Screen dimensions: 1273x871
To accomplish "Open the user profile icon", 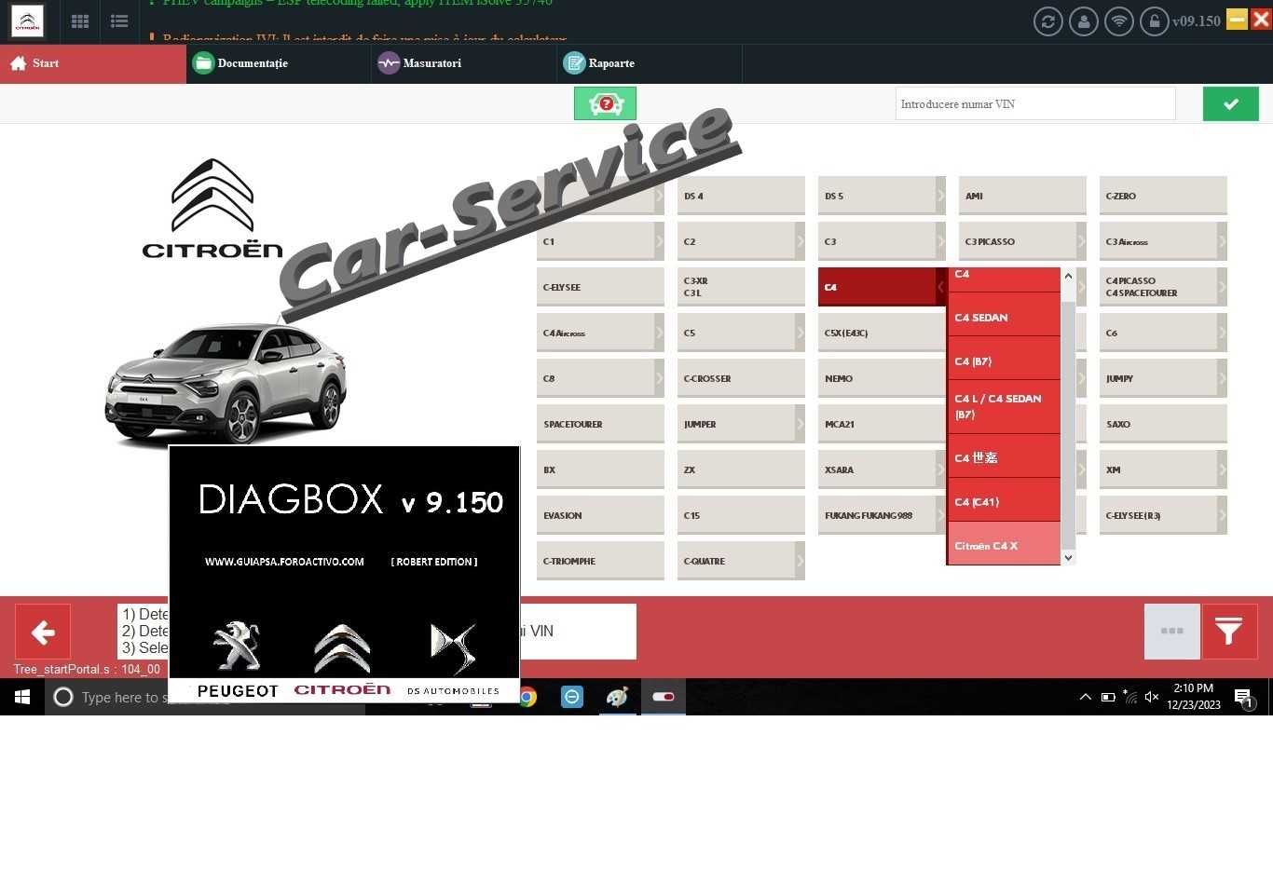I will [1084, 21].
